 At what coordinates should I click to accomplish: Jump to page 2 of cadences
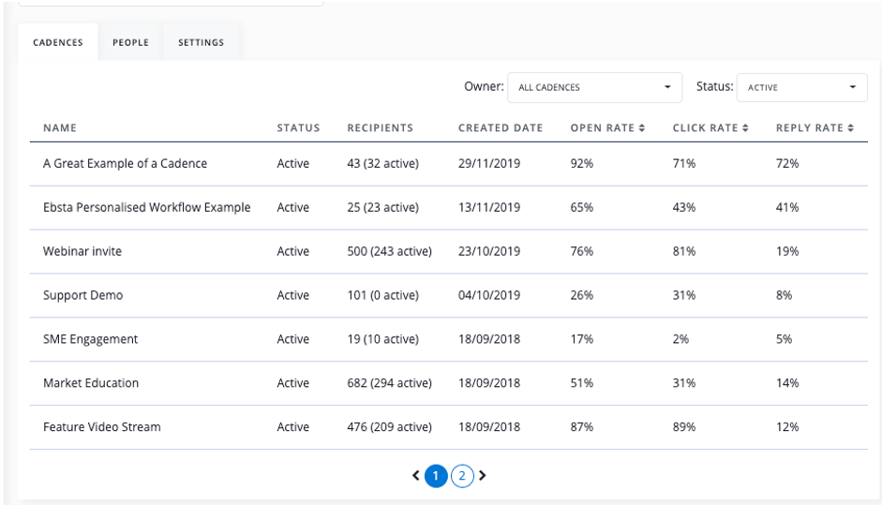[x=461, y=476]
